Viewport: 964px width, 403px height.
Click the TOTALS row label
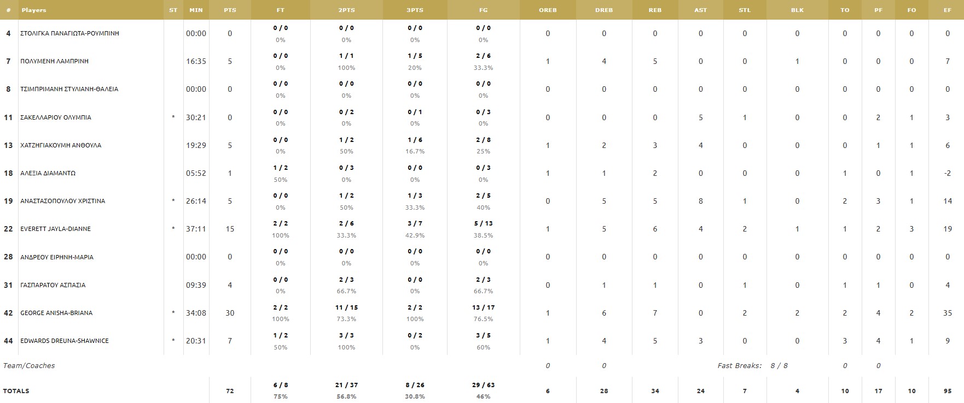(16, 391)
